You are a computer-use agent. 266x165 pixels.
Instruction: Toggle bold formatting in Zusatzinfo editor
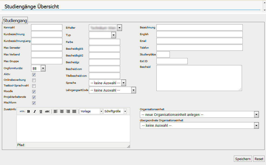29,111
